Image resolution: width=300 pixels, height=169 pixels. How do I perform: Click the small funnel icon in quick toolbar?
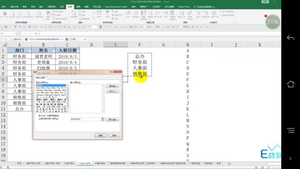(15, 27)
